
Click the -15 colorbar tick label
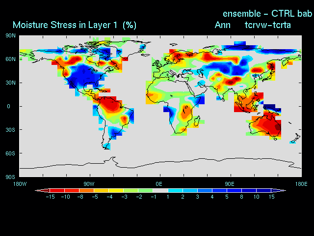point(50,197)
